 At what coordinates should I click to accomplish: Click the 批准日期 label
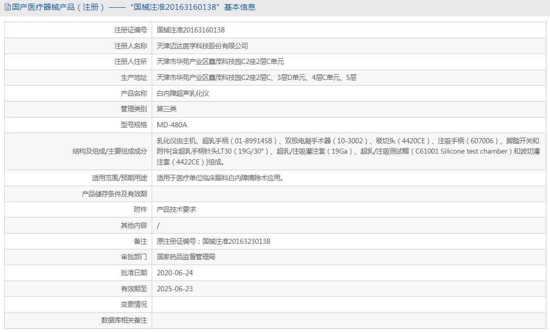[134, 273]
